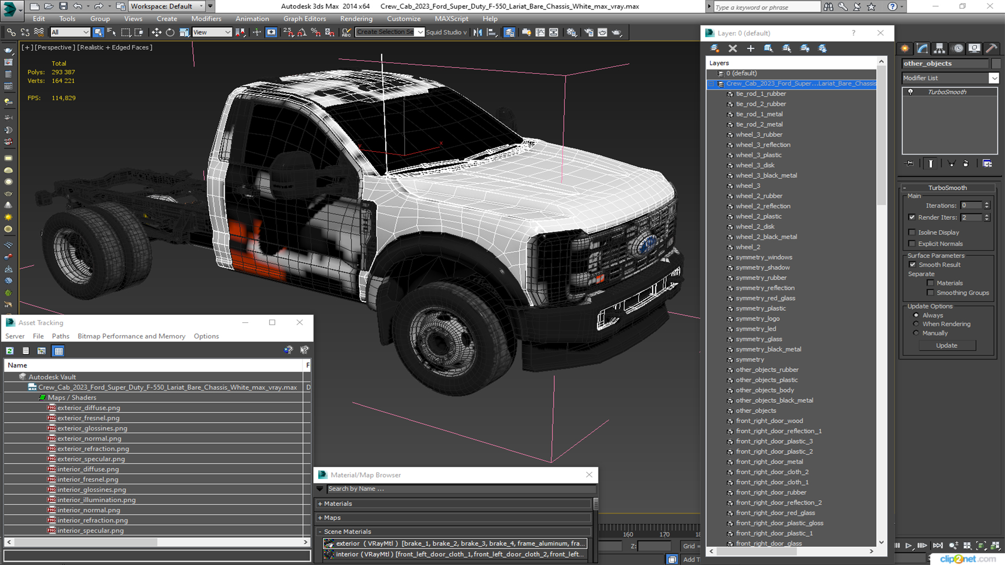Open the reference coordinate View dropdown
This screenshot has width=1005, height=565.
(x=212, y=32)
